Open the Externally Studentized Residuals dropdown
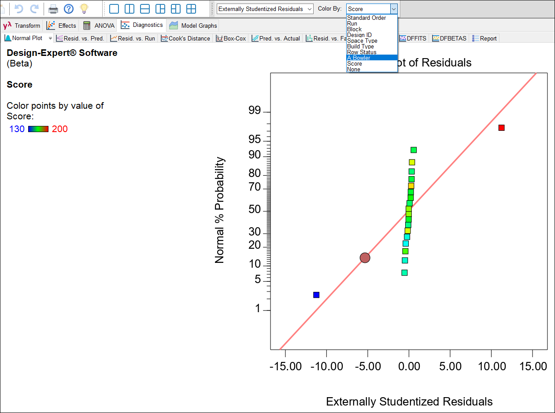The width and height of the screenshot is (555, 413). pyautogui.click(x=264, y=8)
